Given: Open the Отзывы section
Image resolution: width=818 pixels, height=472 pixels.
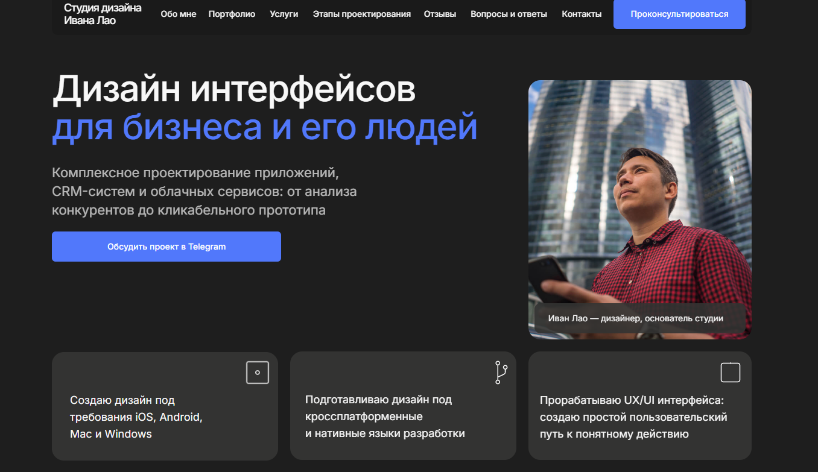Looking at the screenshot, I should click(439, 13).
